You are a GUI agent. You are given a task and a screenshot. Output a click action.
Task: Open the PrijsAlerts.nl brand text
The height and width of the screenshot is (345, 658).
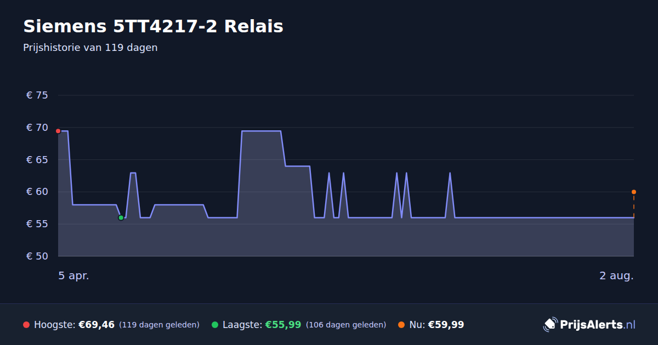(x=598, y=325)
